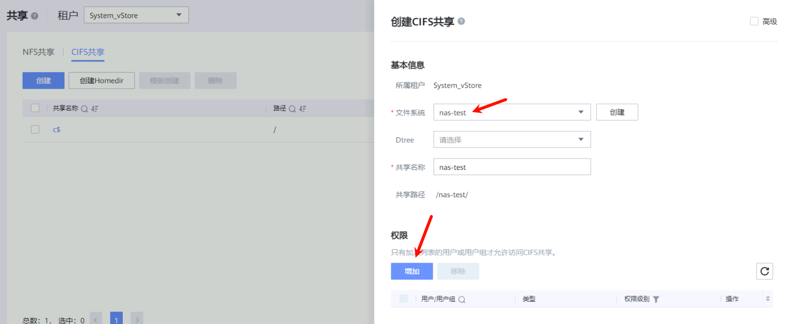The width and height of the screenshot is (787, 324).
Task: Click search icon in 共享名称 column header
Action: [x=84, y=109]
